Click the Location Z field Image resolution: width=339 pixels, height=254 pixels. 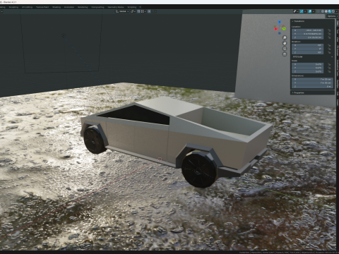click(308, 37)
